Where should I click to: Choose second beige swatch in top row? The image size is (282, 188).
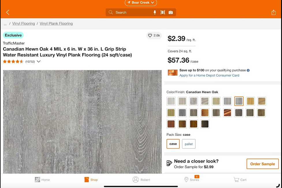[182, 101]
